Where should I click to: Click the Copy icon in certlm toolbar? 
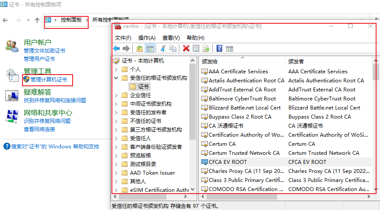point(173,49)
